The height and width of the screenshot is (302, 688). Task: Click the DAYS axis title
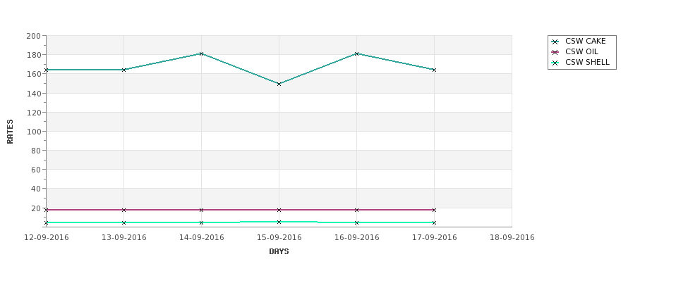tap(279, 252)
